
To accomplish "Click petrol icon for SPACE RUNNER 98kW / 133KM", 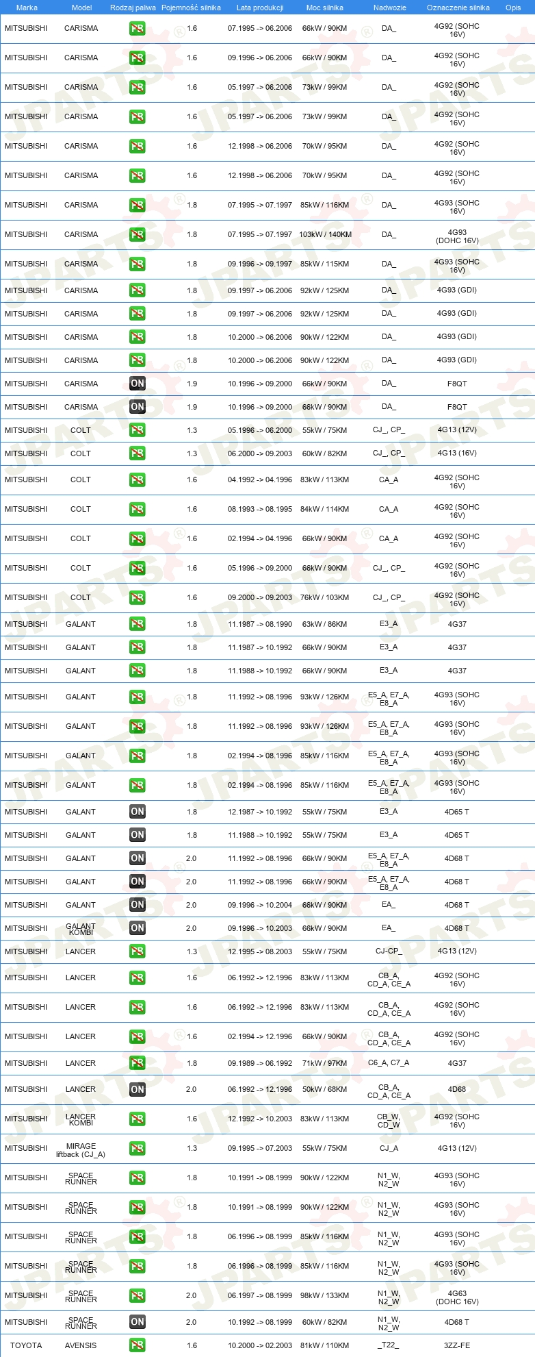I will (137, 1296).
